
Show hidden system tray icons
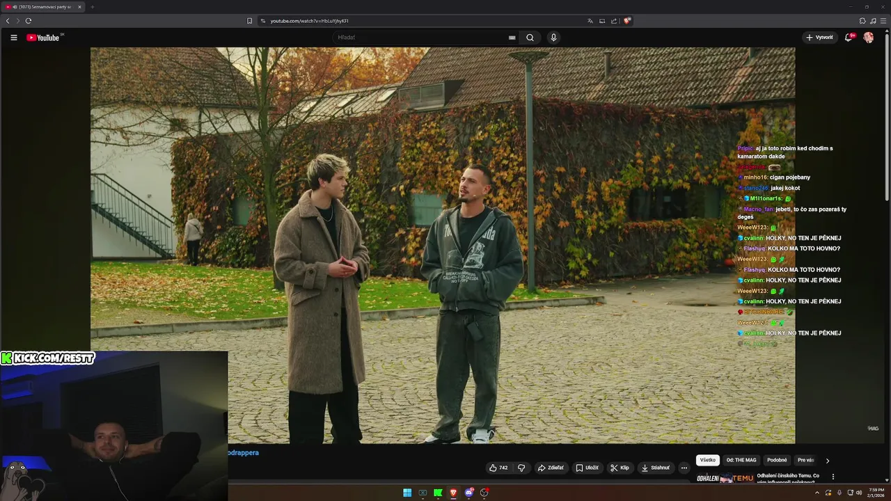tap(817, 493)
